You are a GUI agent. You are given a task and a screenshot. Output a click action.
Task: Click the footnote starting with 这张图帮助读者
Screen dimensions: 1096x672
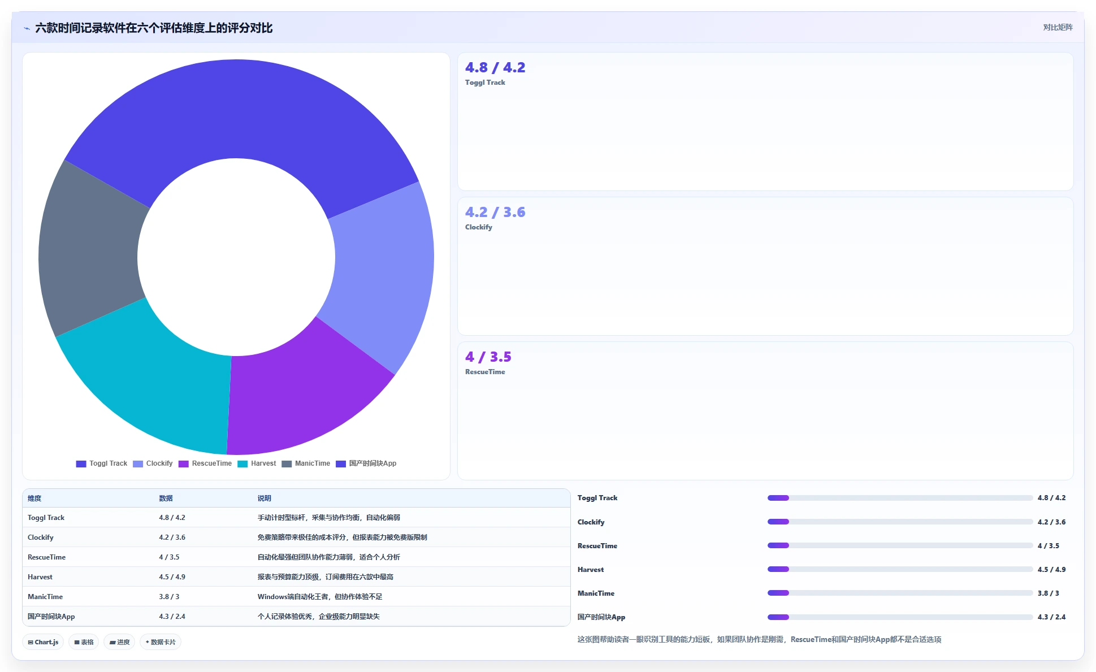click(759, 640)
